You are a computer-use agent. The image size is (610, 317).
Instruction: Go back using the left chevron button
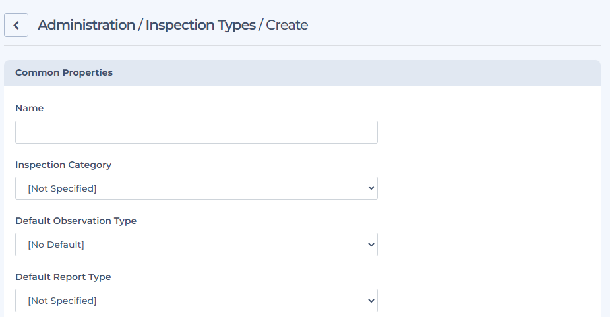point(16,25)
